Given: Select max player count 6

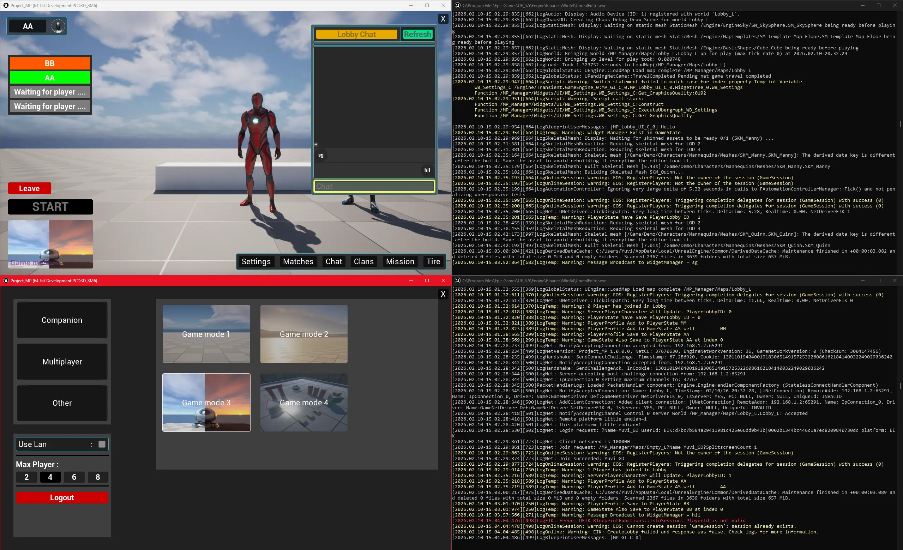Looking at the screenshot, I should (74, 477).
